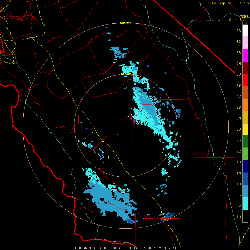Image resolution: width=250 pixels, height=250 pixels.
Task: Click legend value 2
Action: tap(240, 206)
